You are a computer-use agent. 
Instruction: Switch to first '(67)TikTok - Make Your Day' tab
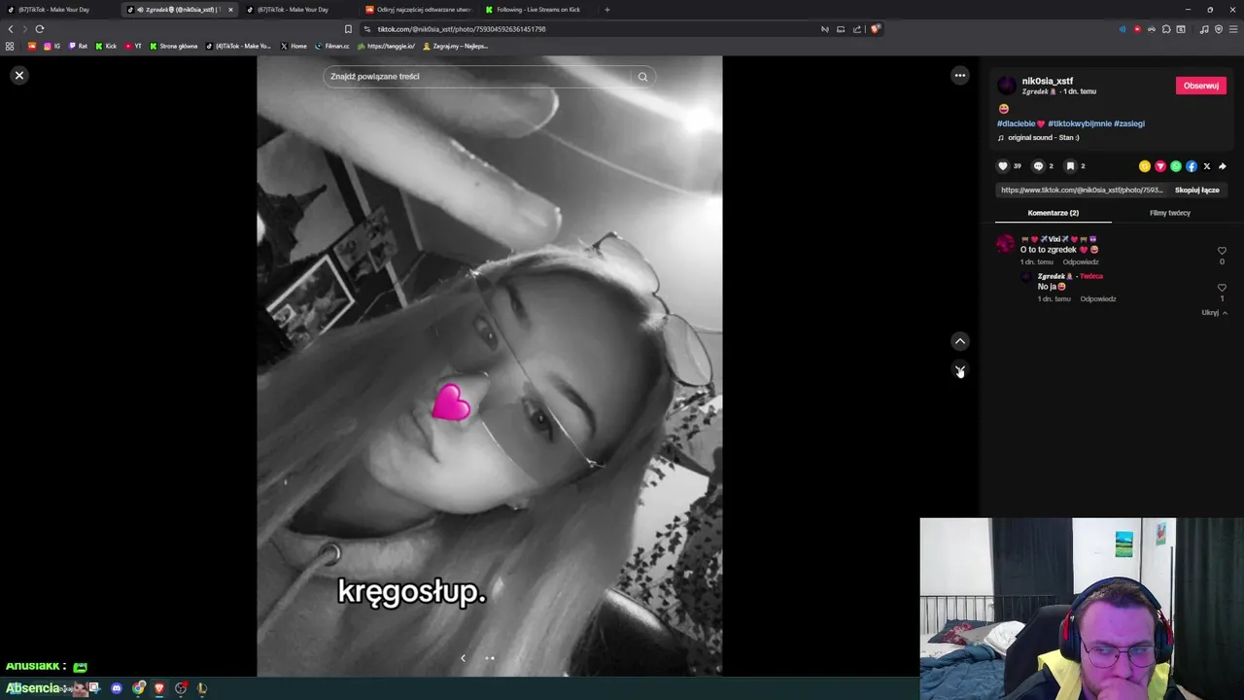[x=60, y=10]
